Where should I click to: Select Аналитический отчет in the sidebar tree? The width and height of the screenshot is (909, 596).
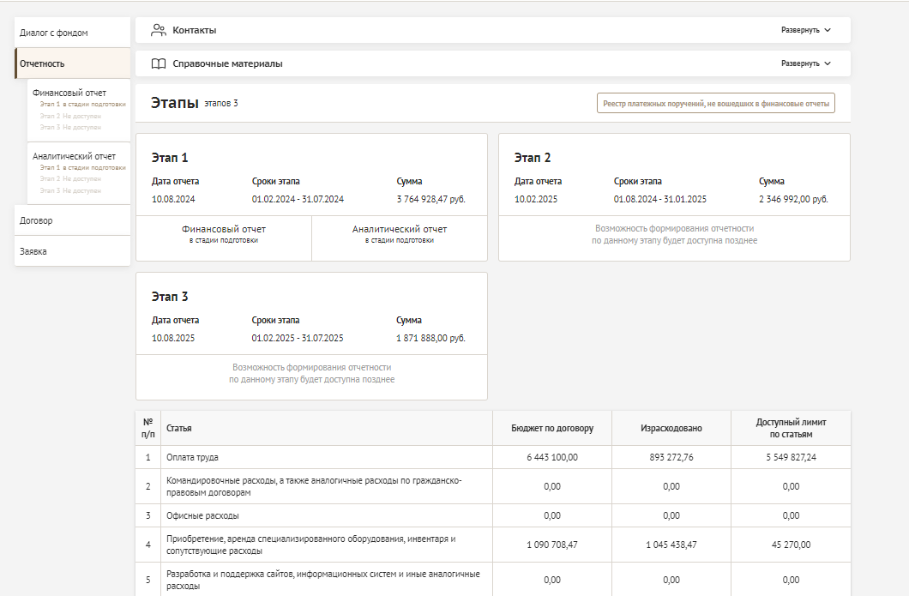point(74,156)
